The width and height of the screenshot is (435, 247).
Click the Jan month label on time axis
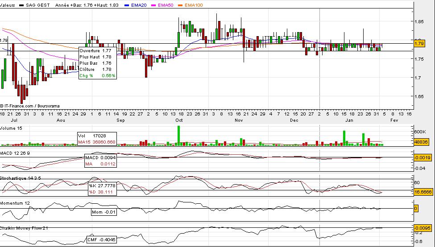(x=349, y=120)
